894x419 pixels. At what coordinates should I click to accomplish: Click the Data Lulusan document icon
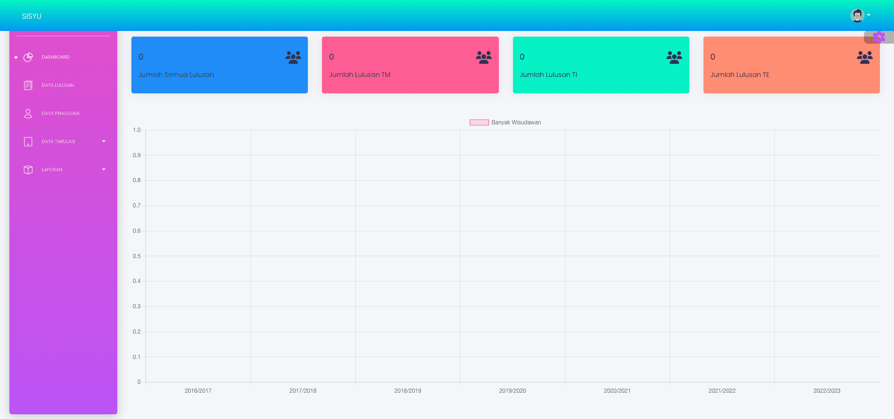(28, 85)
